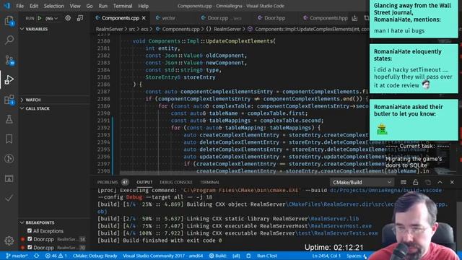The width and height of the screenshot is (462, 260).
Task: Open the Run menu
Action: 103,6
